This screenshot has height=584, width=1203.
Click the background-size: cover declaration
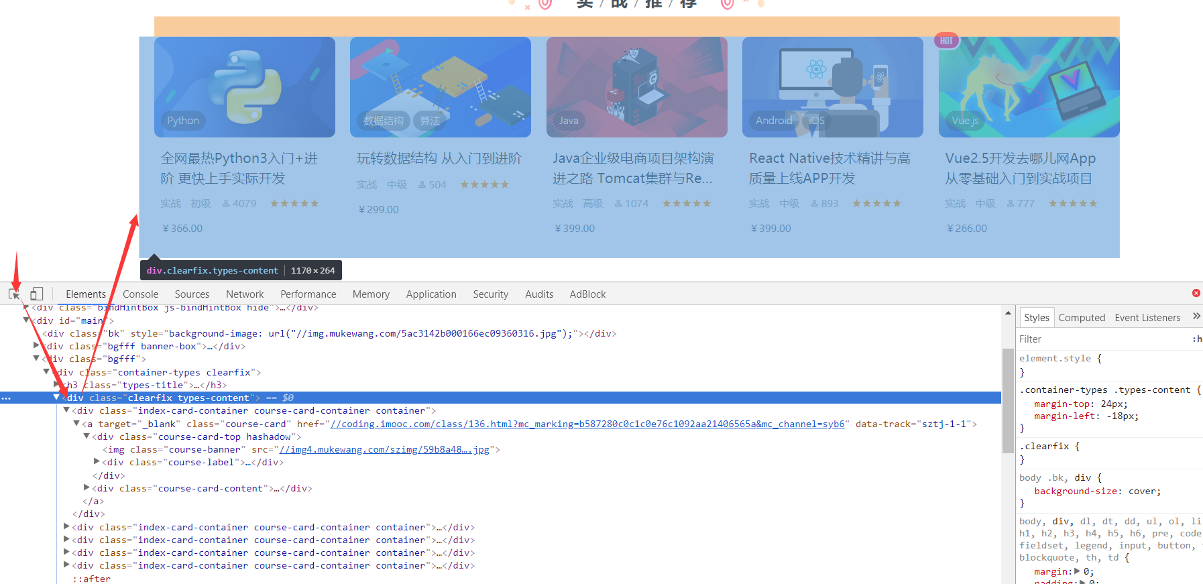pos(1097,491)
